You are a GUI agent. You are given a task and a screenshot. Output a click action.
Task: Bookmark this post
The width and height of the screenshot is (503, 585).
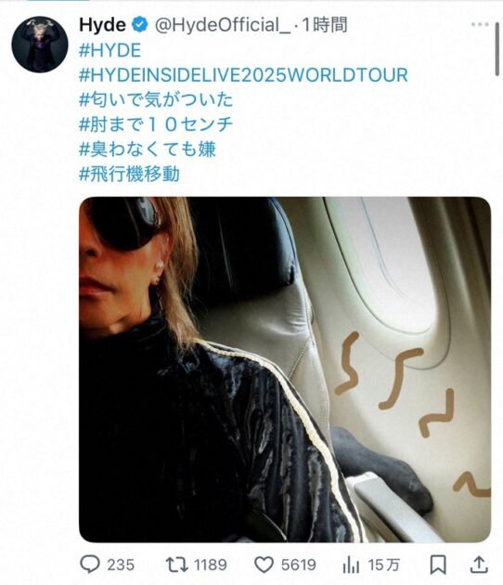coord(438,565)
